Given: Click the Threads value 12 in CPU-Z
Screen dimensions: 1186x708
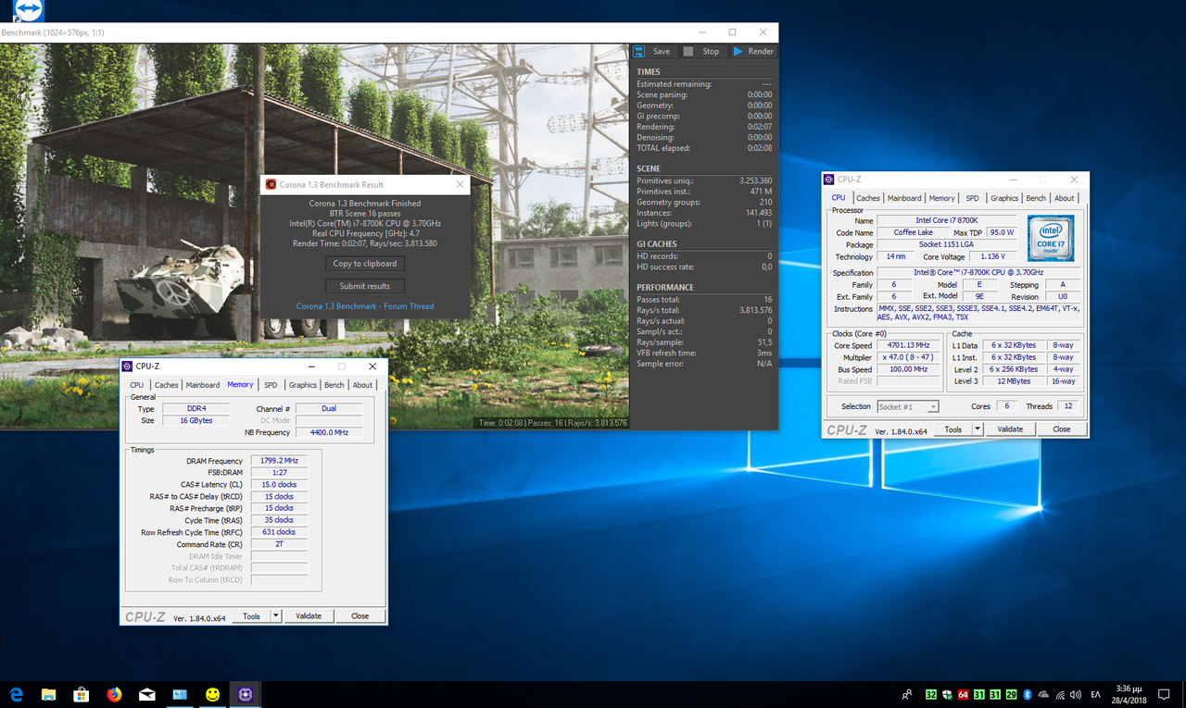Looking at the screenshot, I should pos(1068,406).
